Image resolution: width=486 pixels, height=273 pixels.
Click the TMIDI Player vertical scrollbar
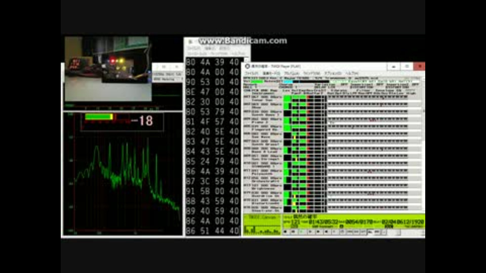423,146
